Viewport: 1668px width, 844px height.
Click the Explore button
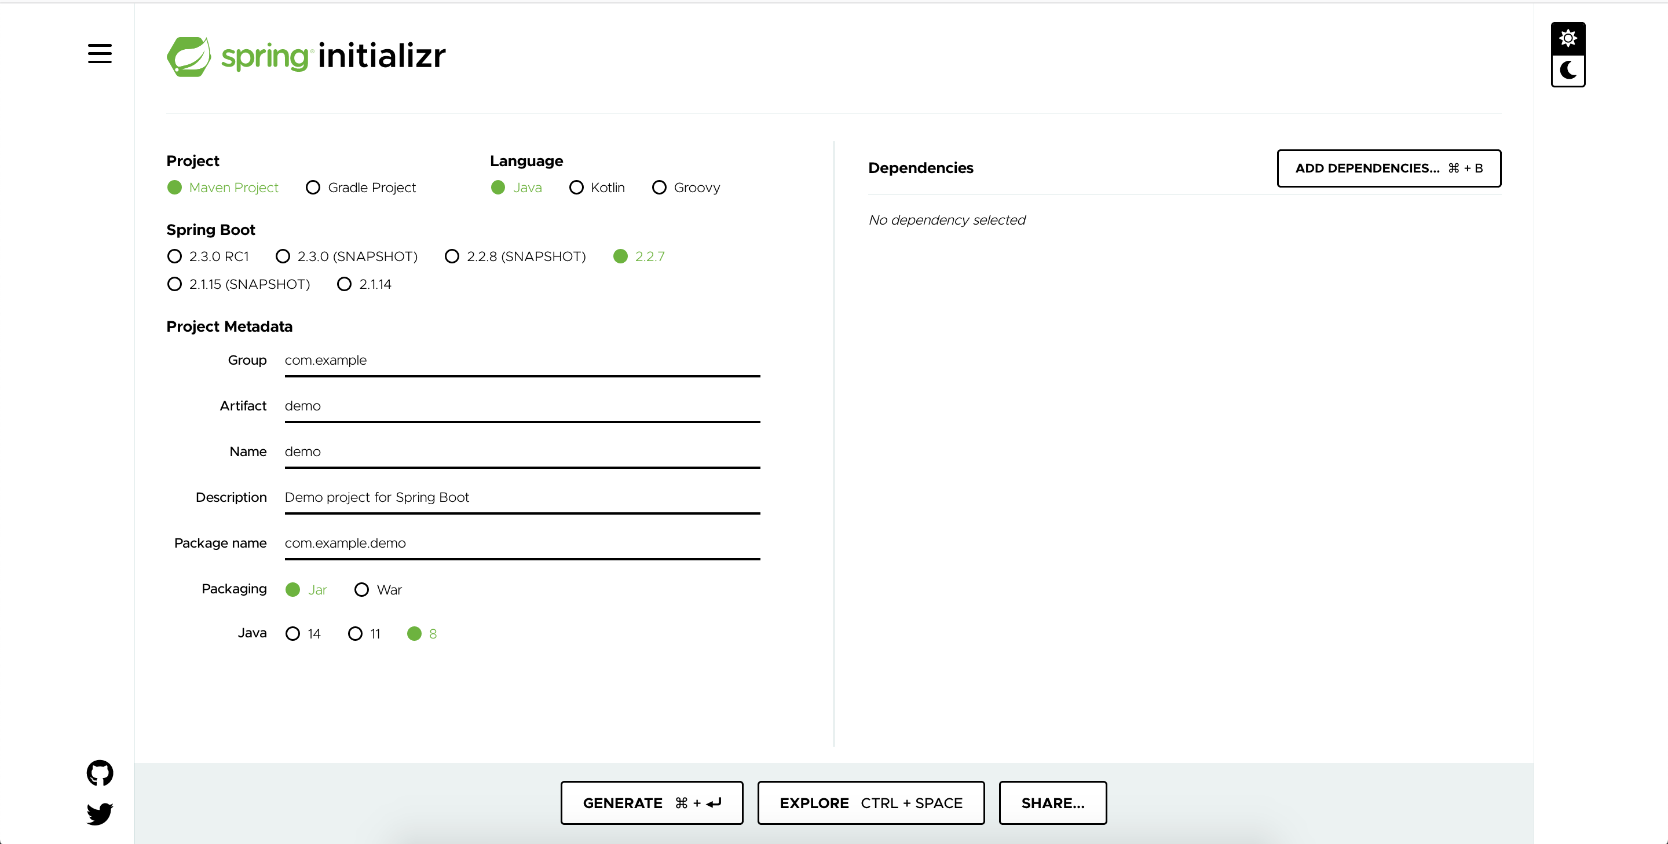[x=870, y=802]
